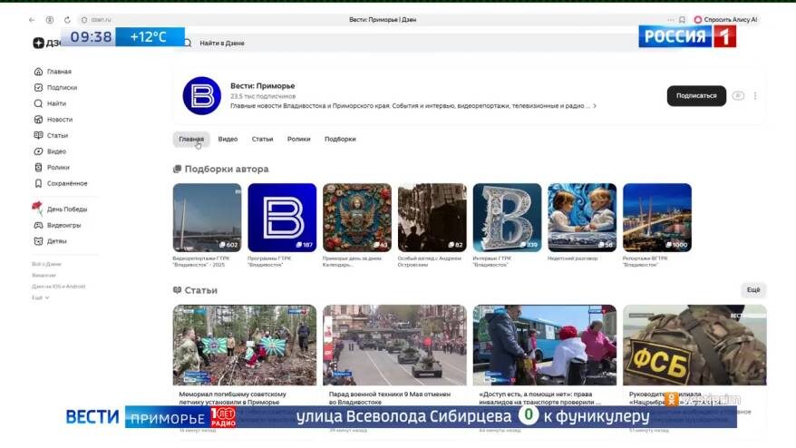
Task: Open Статьи in the left sidebar
Action: (51, 136)
